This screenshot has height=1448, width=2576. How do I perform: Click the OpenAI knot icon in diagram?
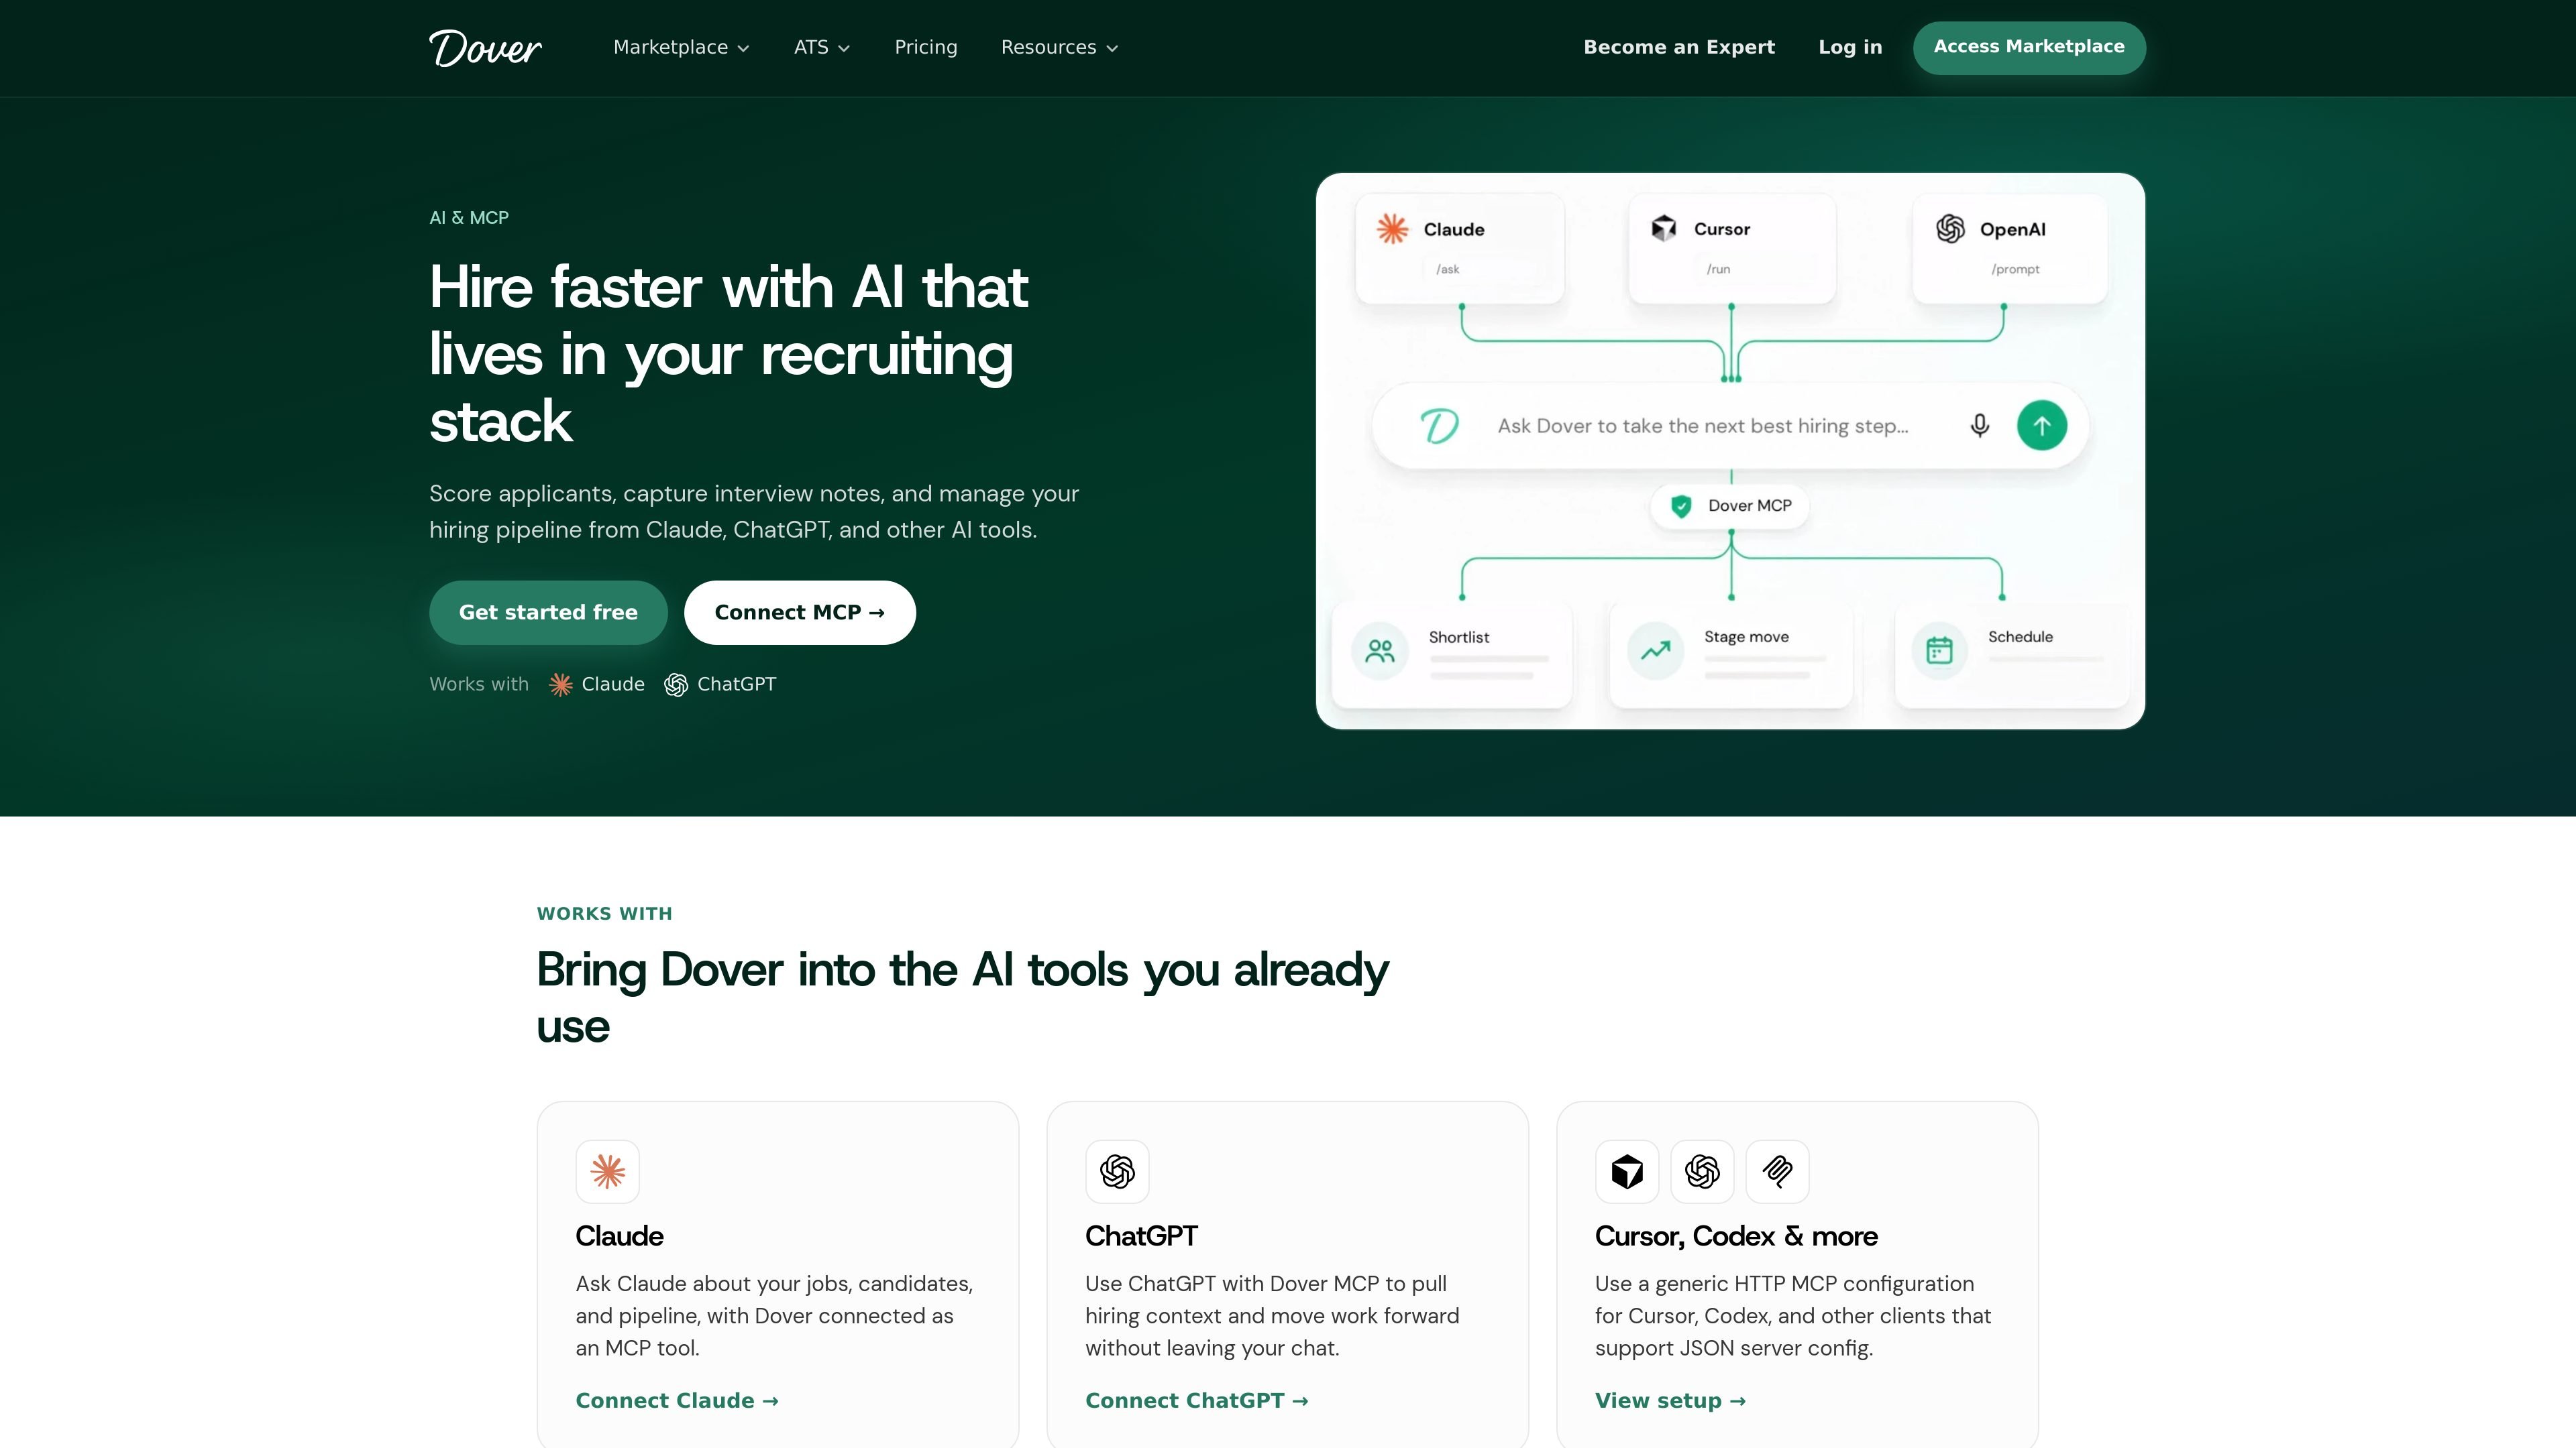1950,229
